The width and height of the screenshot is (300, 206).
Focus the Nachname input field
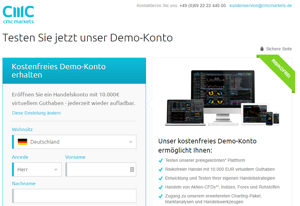click(74, 196)
